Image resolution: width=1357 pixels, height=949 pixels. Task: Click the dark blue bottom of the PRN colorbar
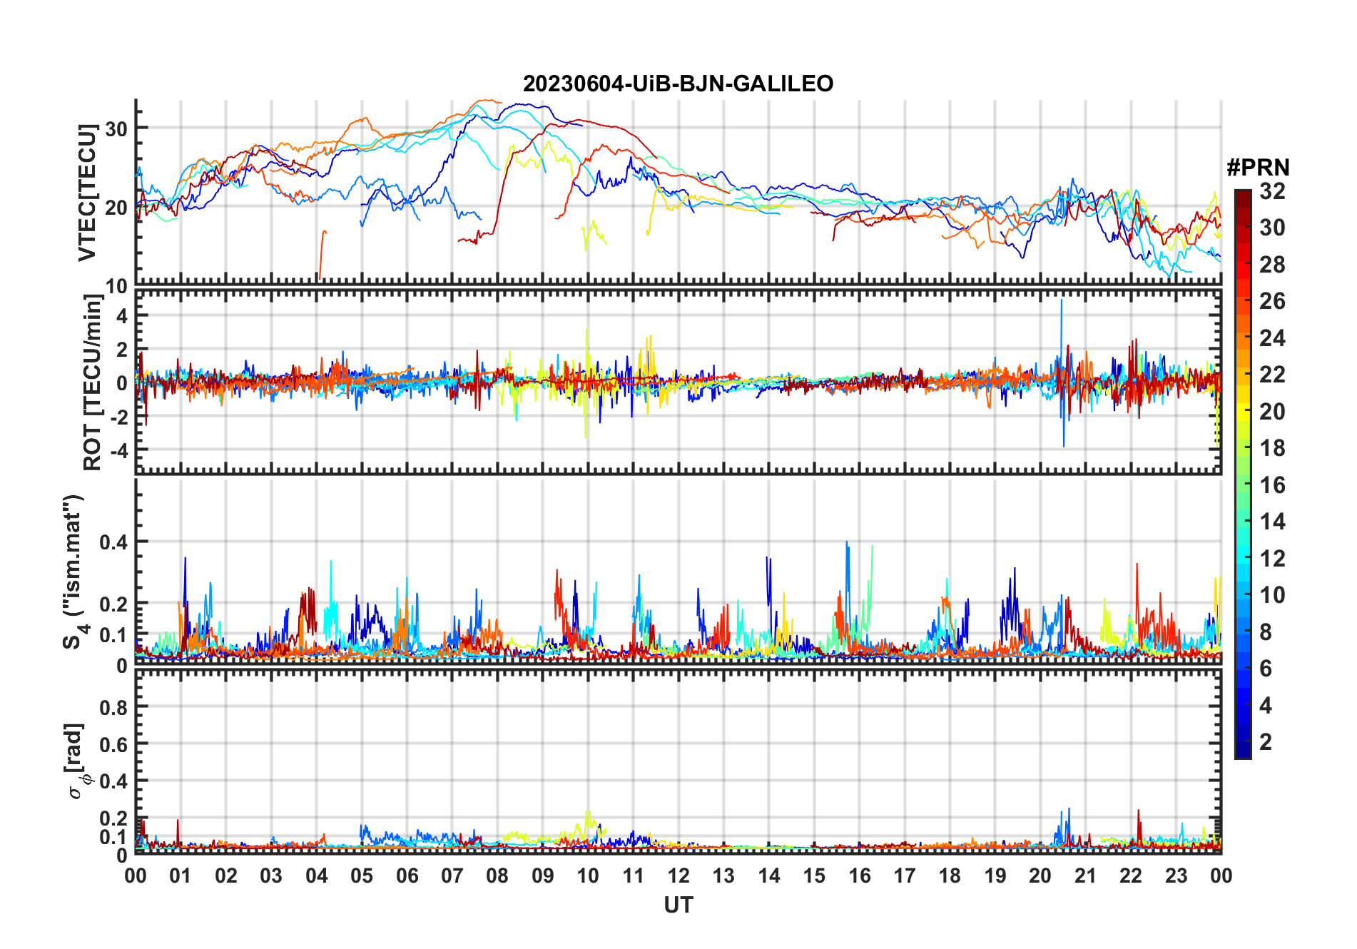pyautogui.click(x=1243, y=751)
